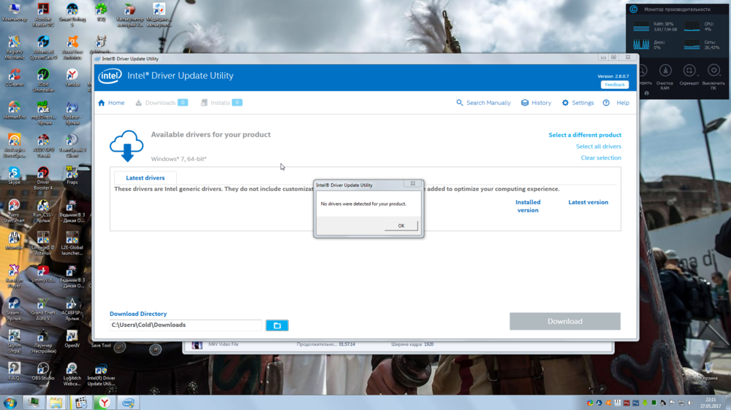Viewport: 731px width, 410px height.
Task: Switch to the Latest drivers tab
Action: point(145,178)
